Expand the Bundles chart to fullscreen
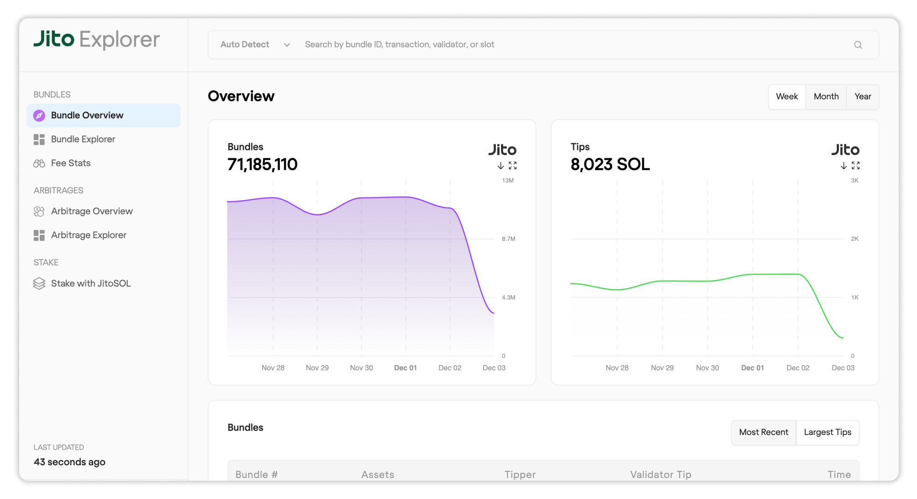917x499 pixels. pos(513,165)
